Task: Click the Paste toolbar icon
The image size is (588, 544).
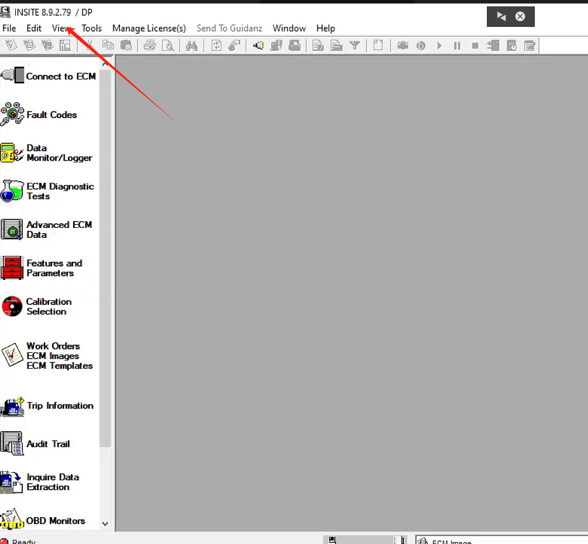Action: 126,46
